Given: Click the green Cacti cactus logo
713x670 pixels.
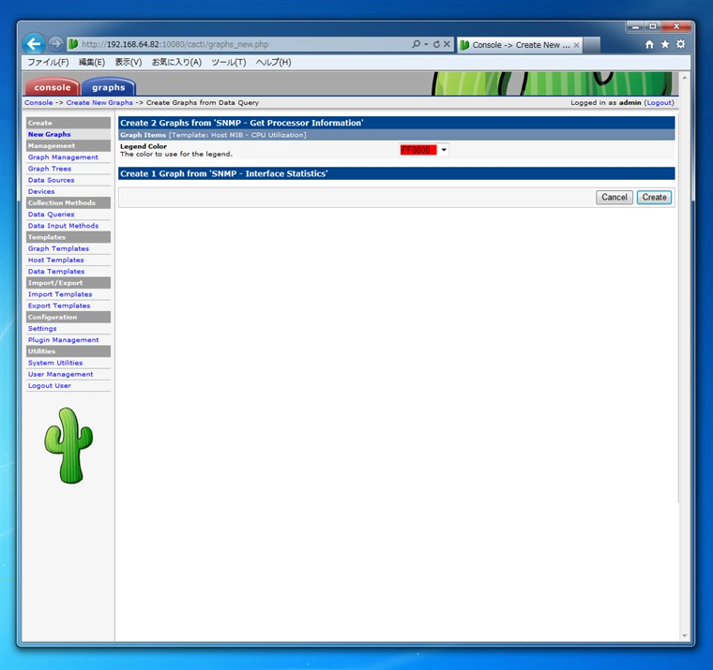Looking at the screenshot, I should point(68,445).
